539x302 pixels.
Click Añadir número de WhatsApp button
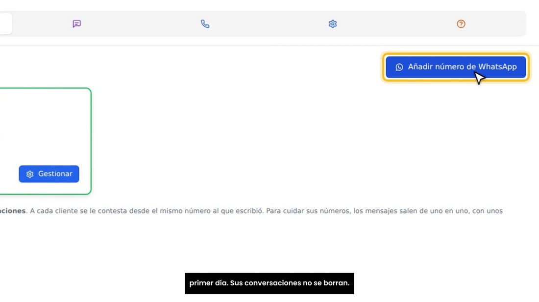pos(456,67)
